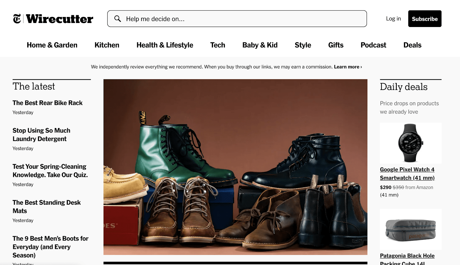Select the Kitchen navigation item

coord(107,45)
